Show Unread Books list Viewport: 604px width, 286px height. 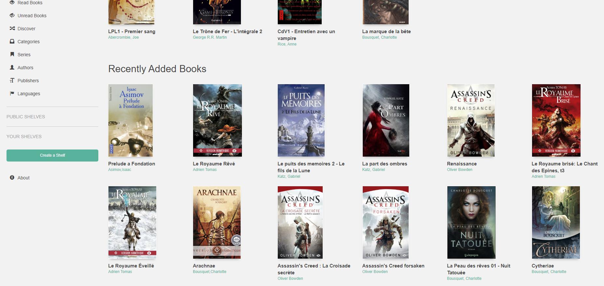point(32,16)
